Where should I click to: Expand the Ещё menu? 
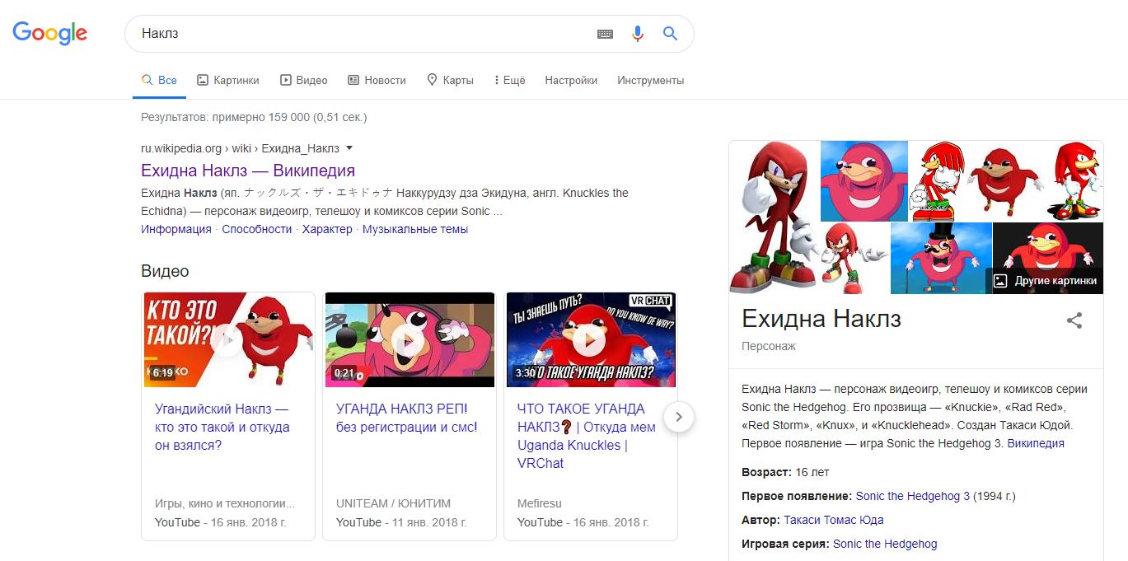click(x=509, y=80)
